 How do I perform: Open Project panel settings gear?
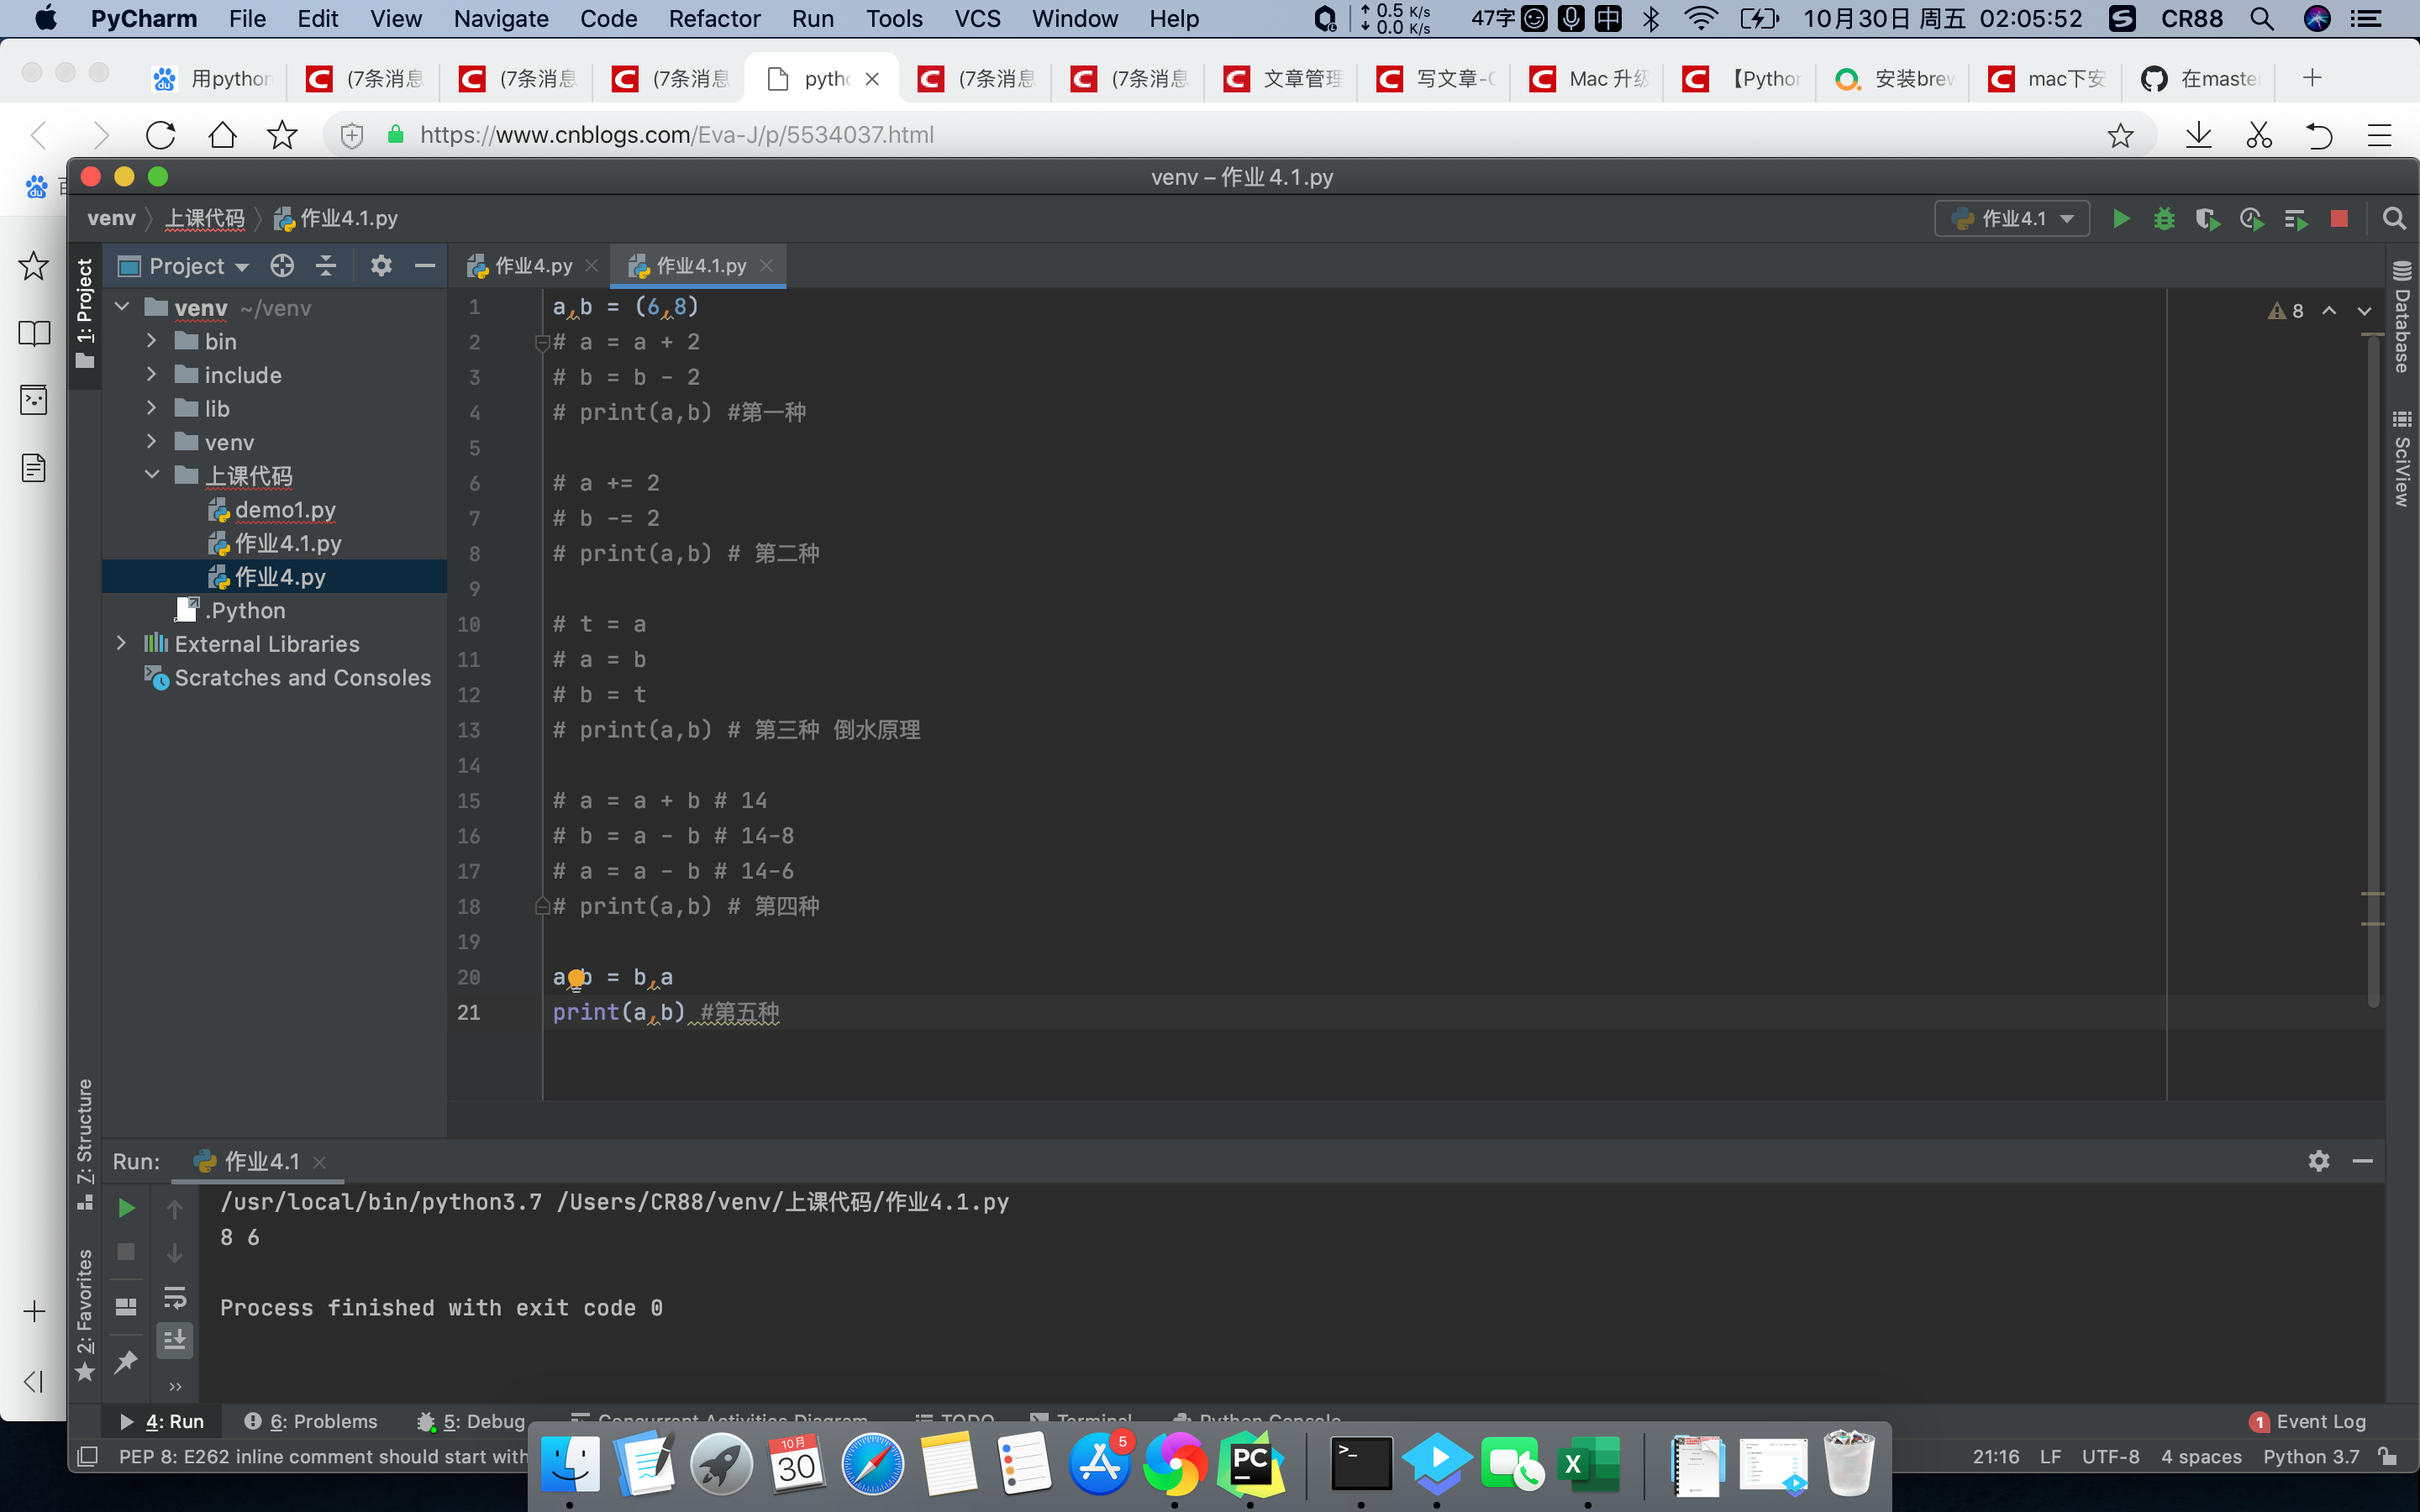tap(381, 266)
